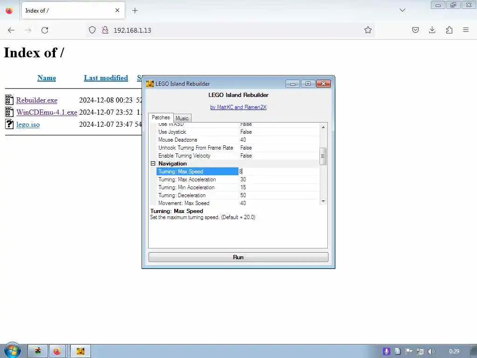Viewport: 477px width, 358px height.
Task: Click the Firefox back arrow
Action: 11,30
